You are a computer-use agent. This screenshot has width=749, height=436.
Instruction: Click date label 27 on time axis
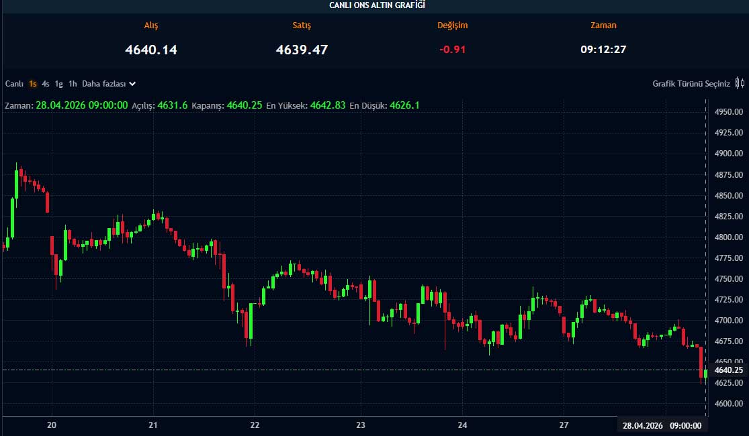[564, 425]
